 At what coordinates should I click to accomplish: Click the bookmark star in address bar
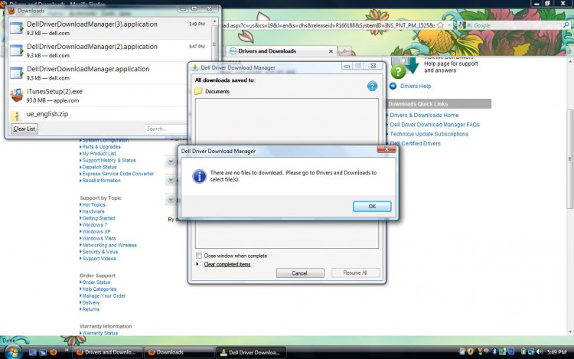click(x=440, y=25)
